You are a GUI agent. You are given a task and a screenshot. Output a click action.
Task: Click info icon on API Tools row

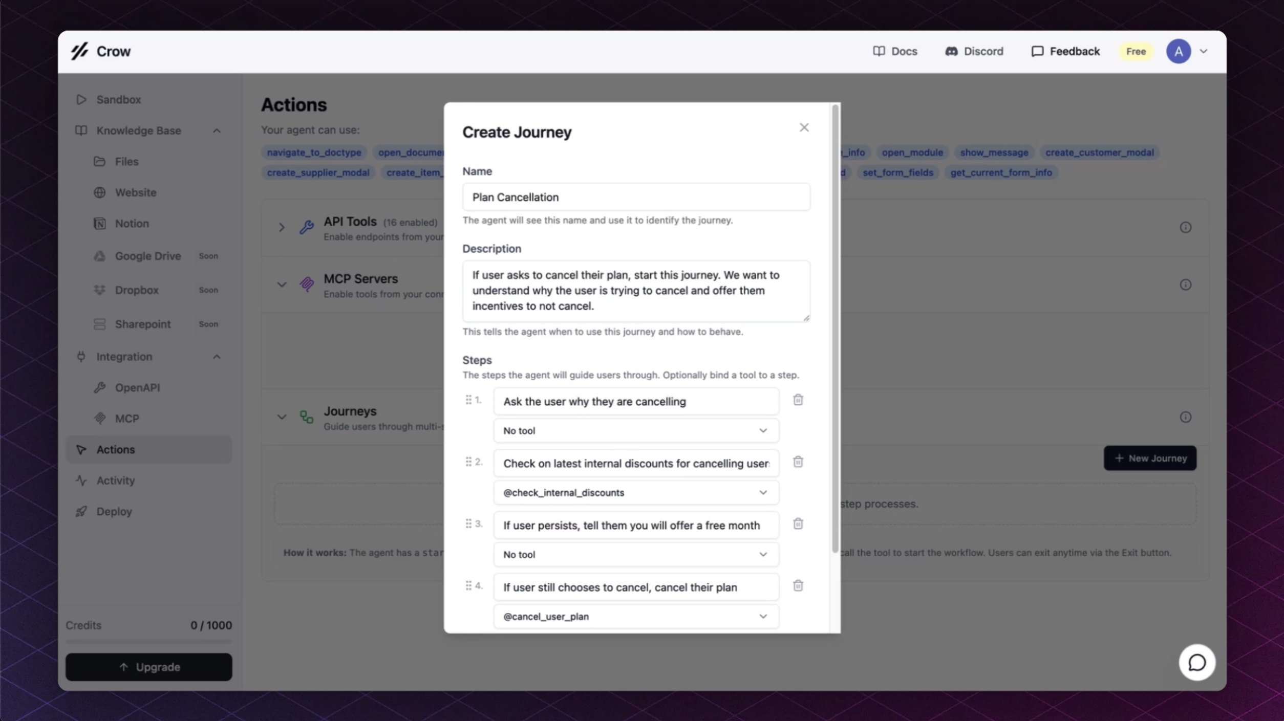point(1185,227)
